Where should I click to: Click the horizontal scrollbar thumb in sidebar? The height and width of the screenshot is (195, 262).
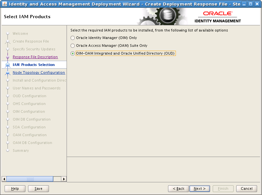point(30,179)
